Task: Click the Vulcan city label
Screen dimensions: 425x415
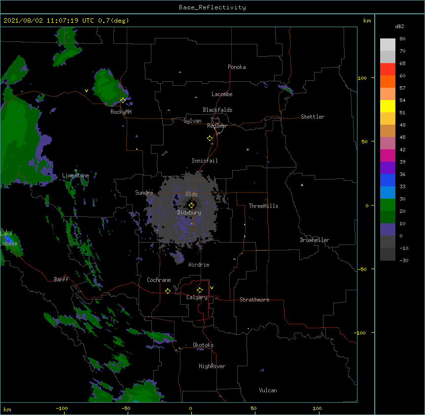Action: pyautogui.click(x=268, y=390)
